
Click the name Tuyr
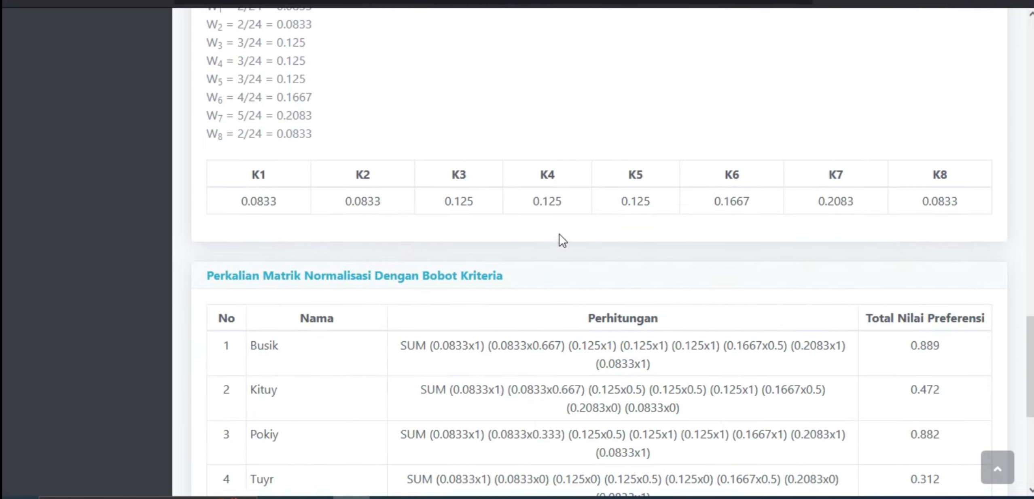(x=262, y=479)
